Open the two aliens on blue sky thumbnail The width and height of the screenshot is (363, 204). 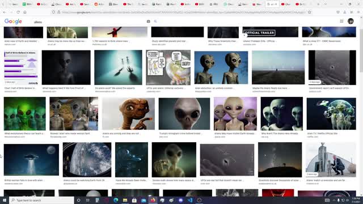coord(221,67)
